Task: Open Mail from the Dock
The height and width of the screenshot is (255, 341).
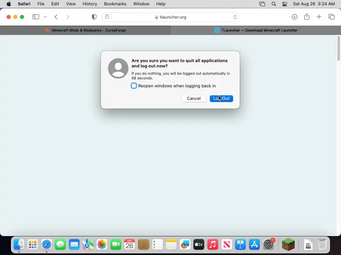Action: coord(74,245)
